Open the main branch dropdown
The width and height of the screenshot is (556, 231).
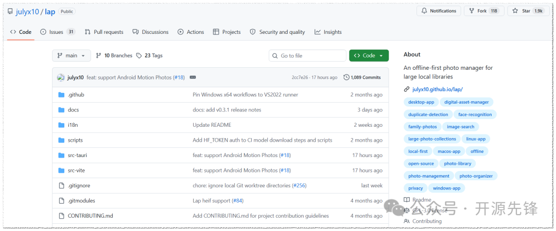point(71,55)
